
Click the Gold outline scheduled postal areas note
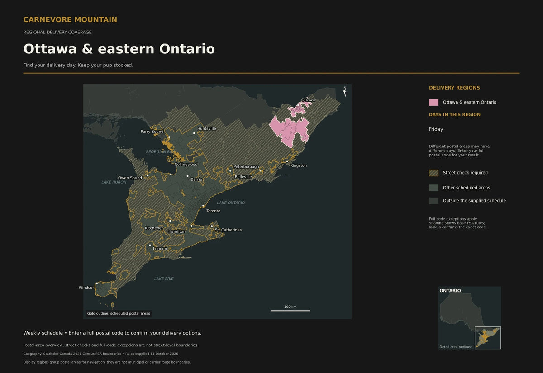click(x=119, y=313)
